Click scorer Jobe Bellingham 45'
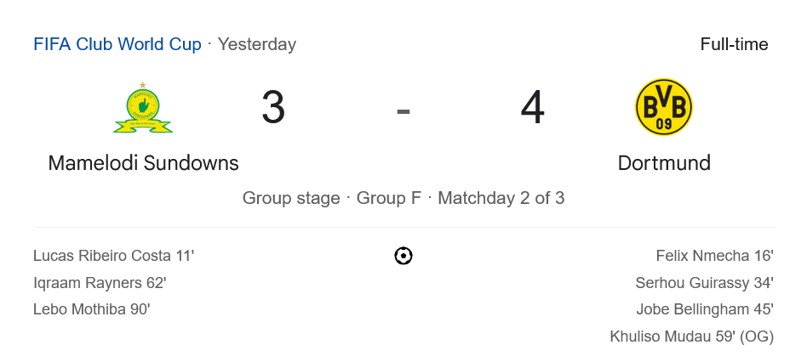The width and height of the screenshot is (807, 362). (x=704, y=309)
